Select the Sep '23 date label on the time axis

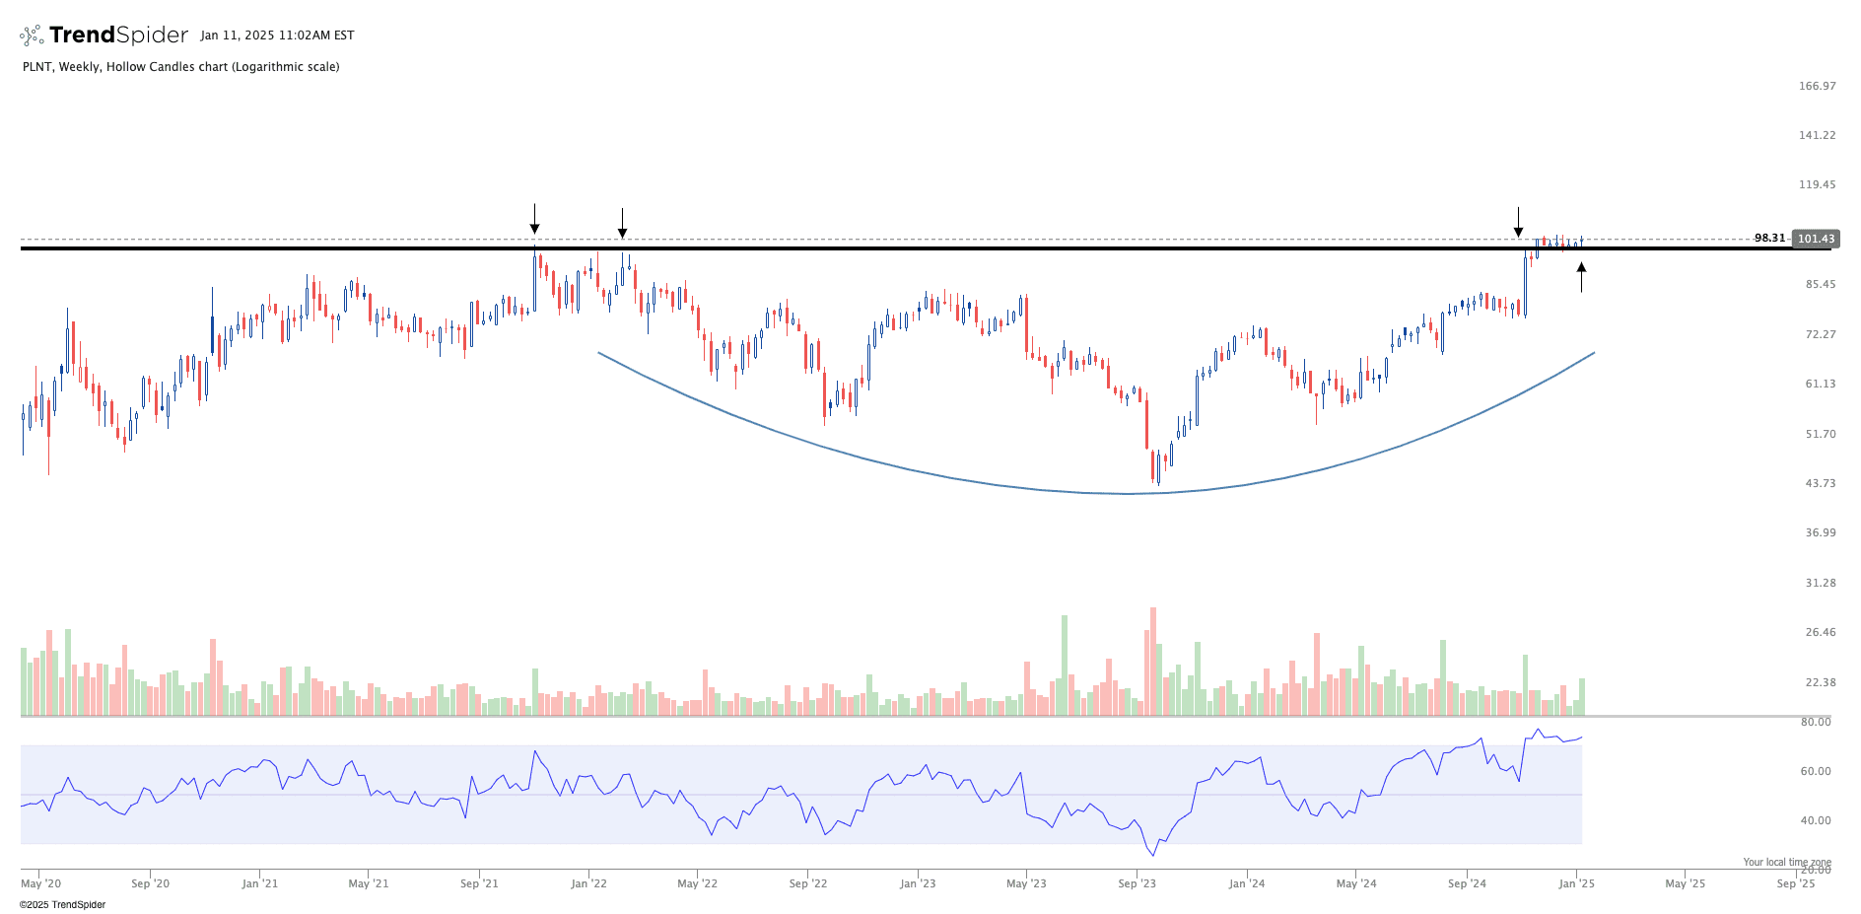pyautogui.click(x=1137, y=883)
